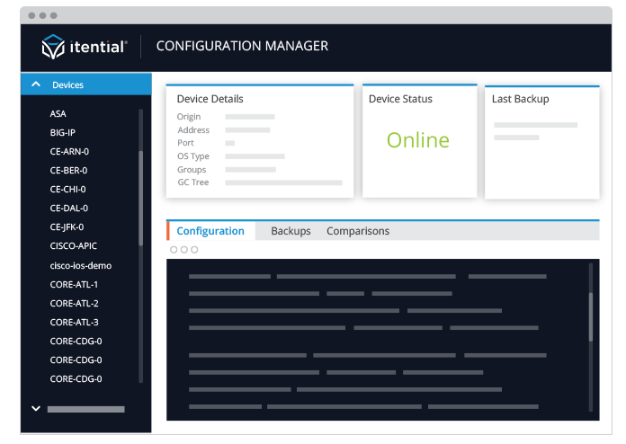
Task: Choose CE-CHI-0 from device list
Action: (67, 189)
